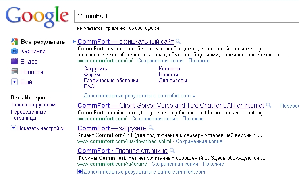Click blue arrow marker beside first result
Screen dimensions: 299x178
pyautogui.click(x=74, y=41)
